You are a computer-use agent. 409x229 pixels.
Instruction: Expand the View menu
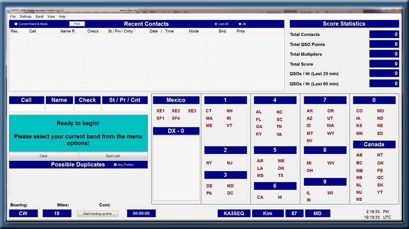click(x=51, y=16)
